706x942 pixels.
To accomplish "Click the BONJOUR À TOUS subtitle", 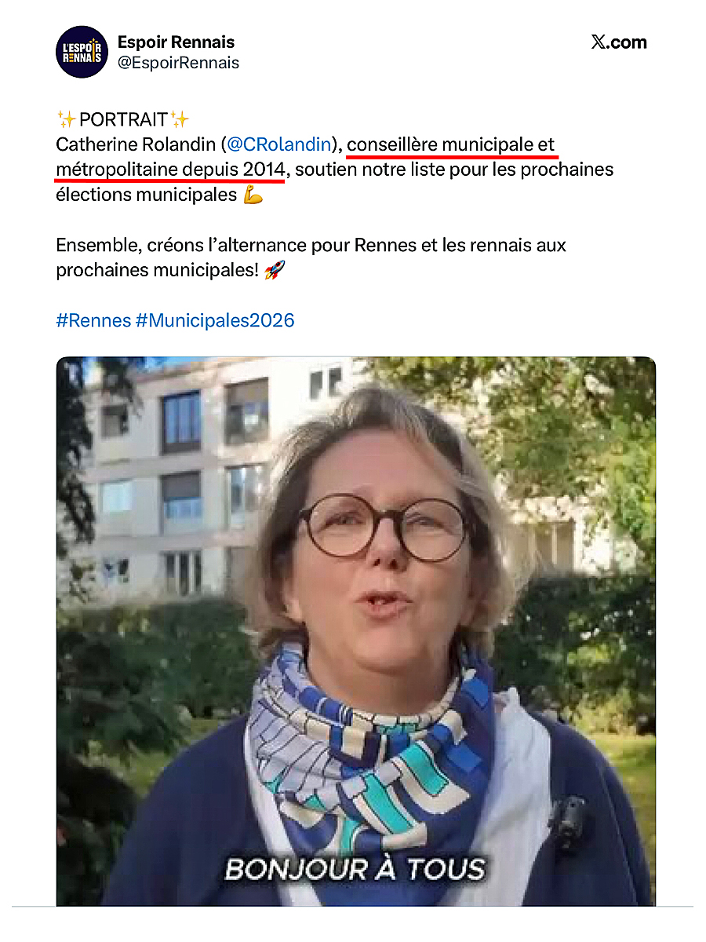I will pos(355,869).
